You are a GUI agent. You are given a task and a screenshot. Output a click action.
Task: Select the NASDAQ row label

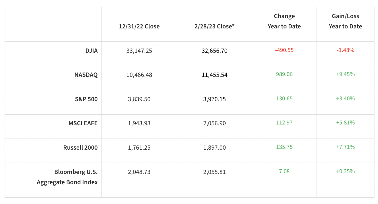tap(86, 75)
